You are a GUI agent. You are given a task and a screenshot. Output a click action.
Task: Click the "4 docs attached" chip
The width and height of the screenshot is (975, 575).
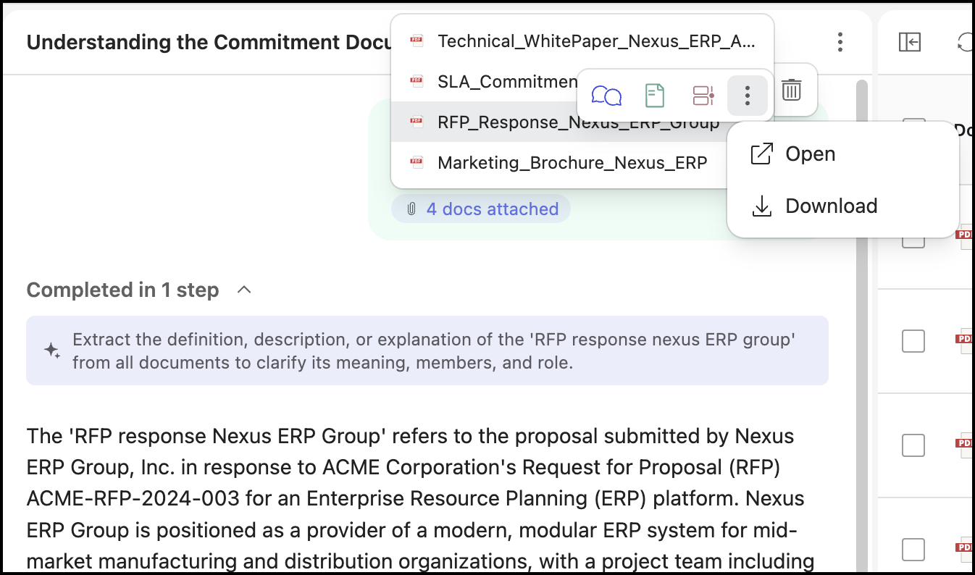481,209
